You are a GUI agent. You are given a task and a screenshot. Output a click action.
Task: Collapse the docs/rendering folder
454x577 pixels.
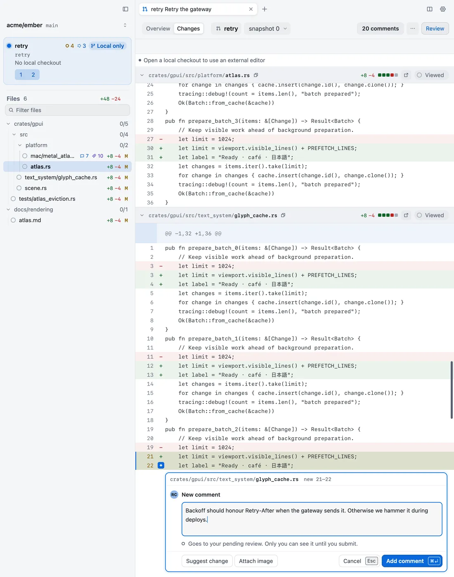click(x=8, y=209)
